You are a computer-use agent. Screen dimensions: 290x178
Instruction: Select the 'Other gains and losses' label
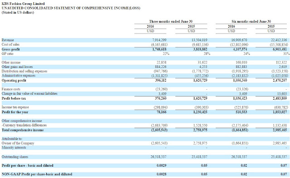click(x=17, y=67)
